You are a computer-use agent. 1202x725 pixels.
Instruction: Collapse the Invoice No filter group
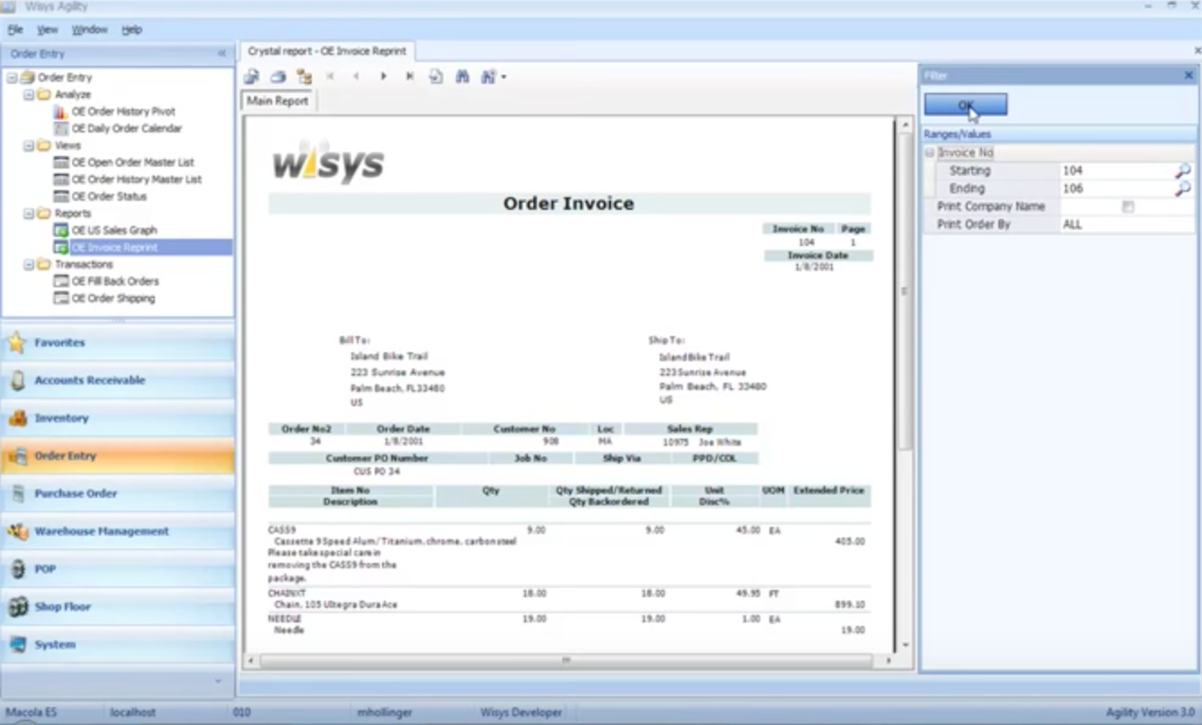(x=930, y=153)
